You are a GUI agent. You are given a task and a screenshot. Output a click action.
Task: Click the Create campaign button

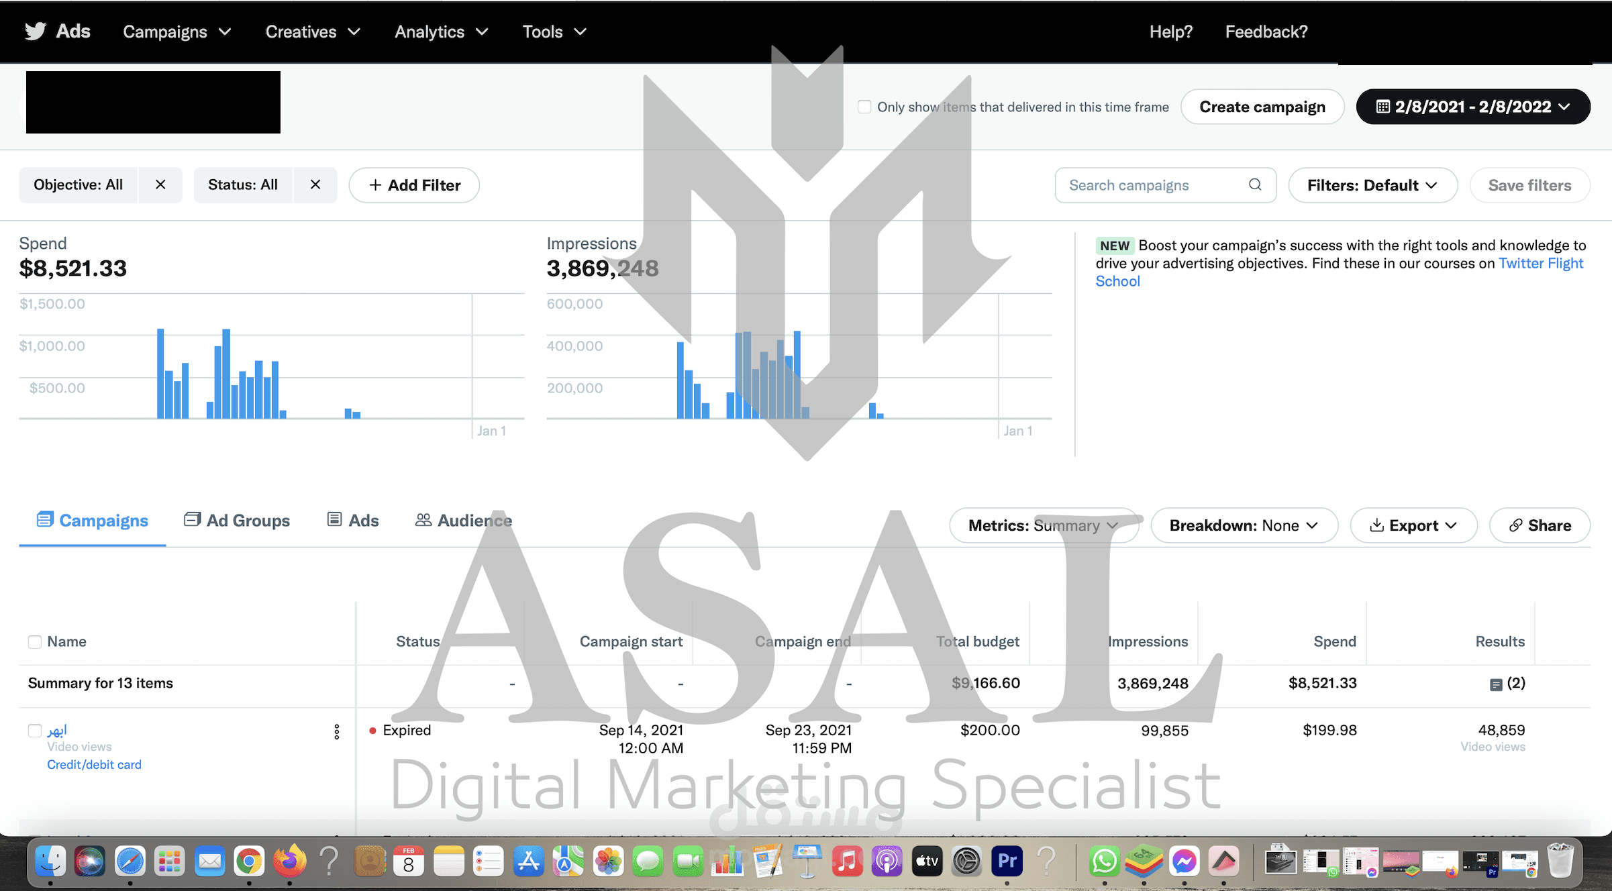[1262, 107]
